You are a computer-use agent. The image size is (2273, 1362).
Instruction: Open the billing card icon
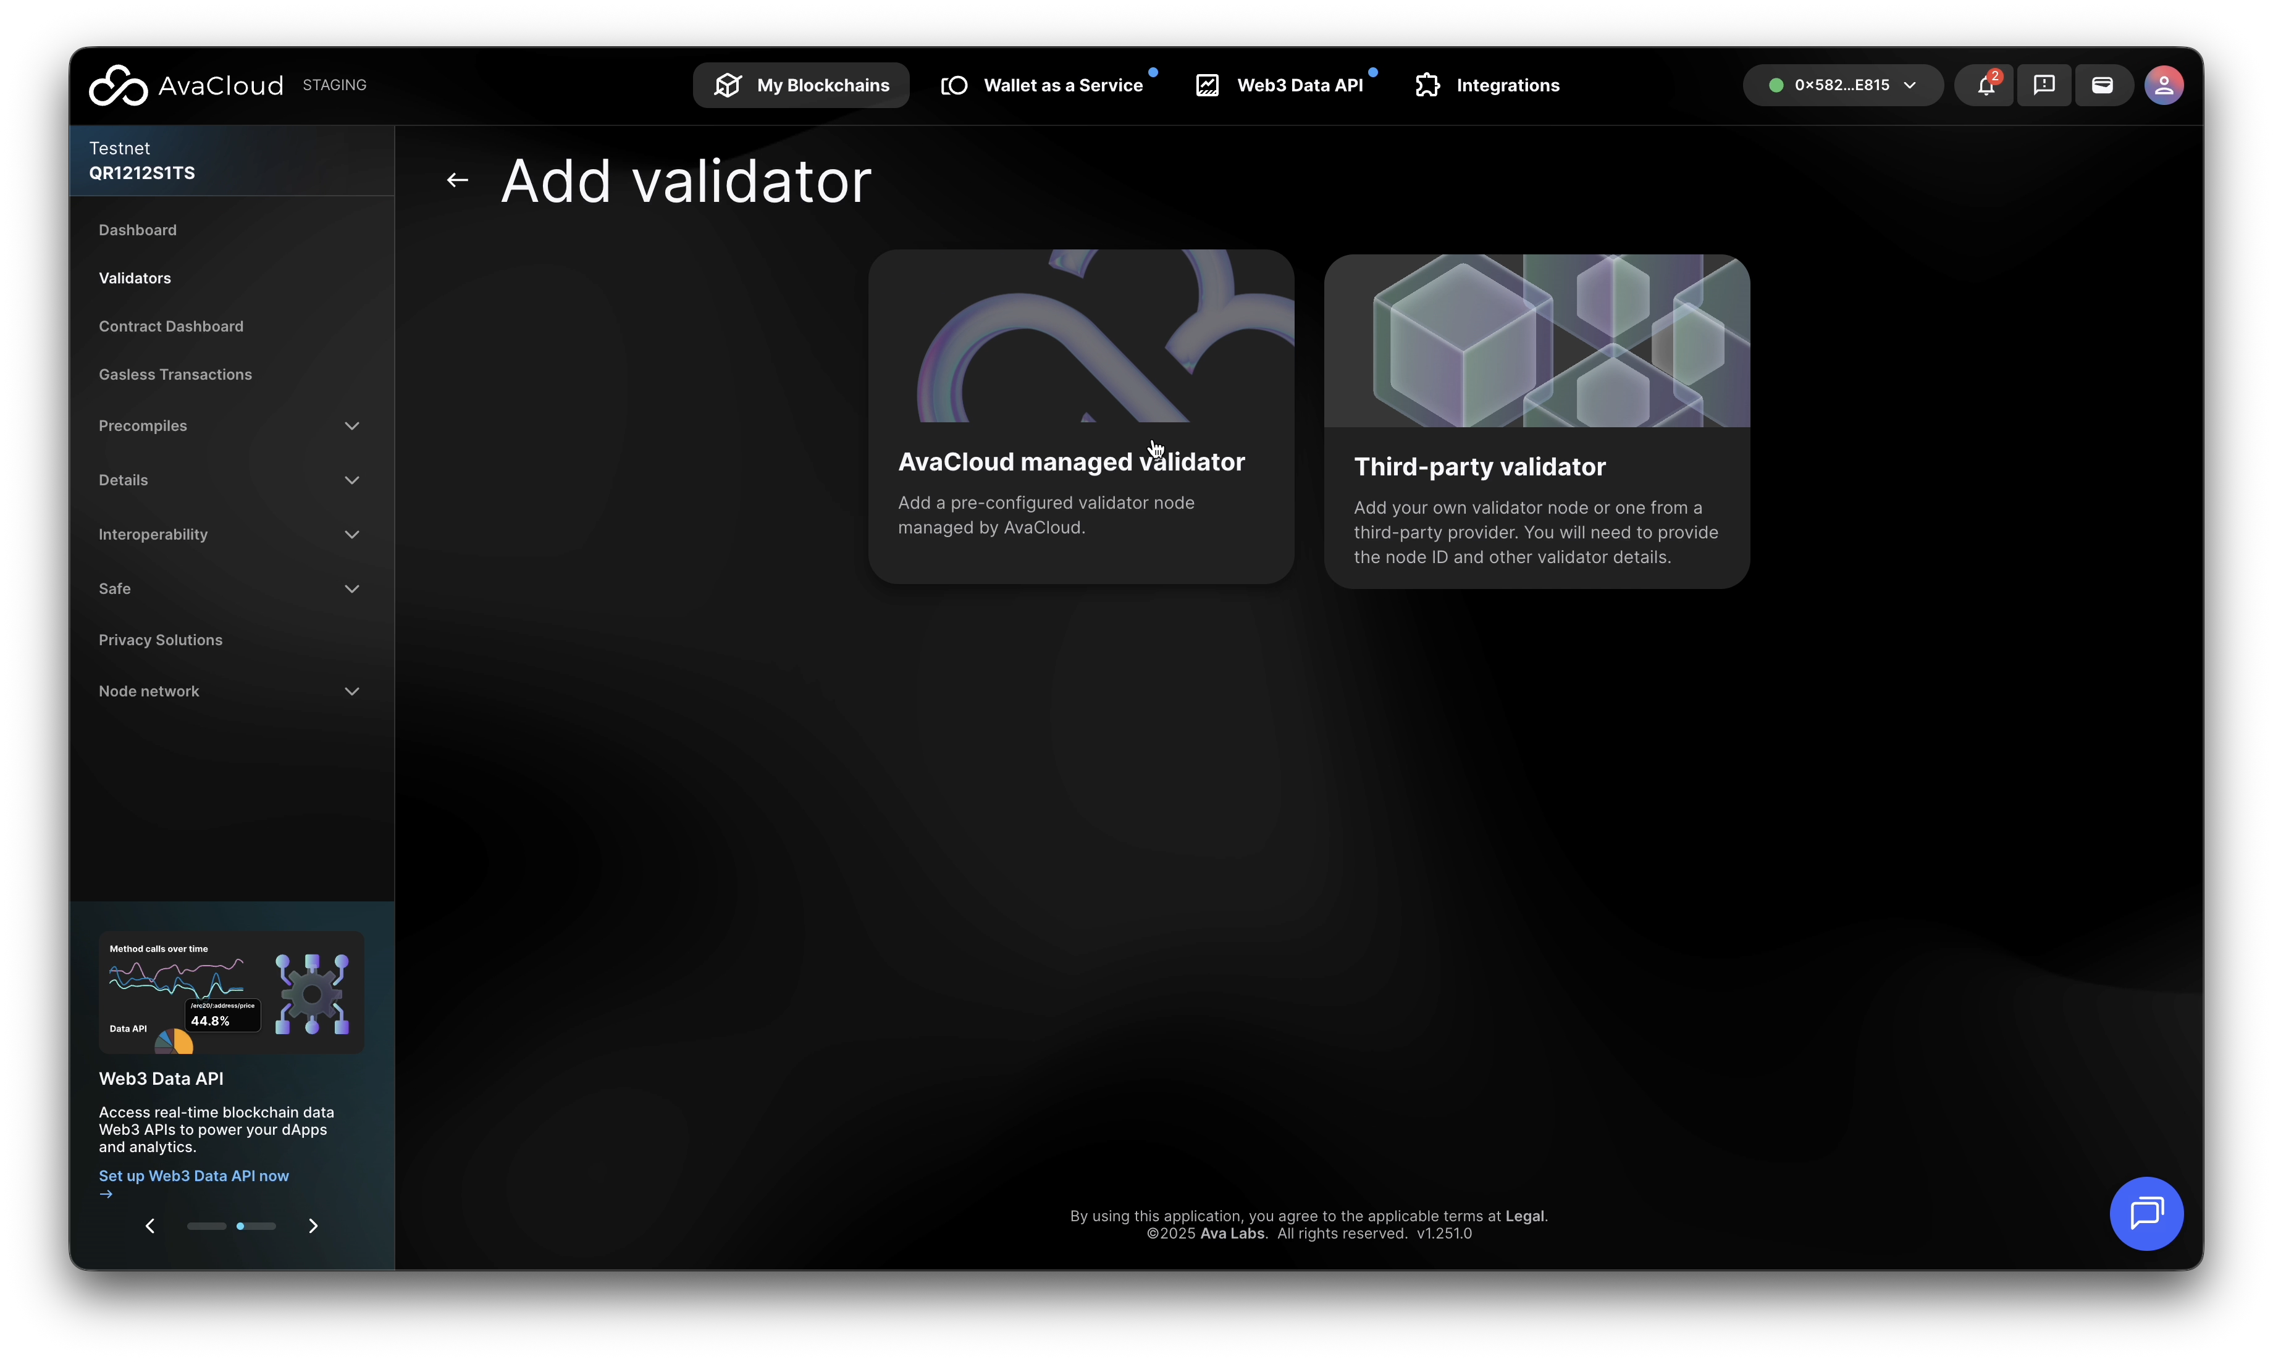click(2103, 85)
